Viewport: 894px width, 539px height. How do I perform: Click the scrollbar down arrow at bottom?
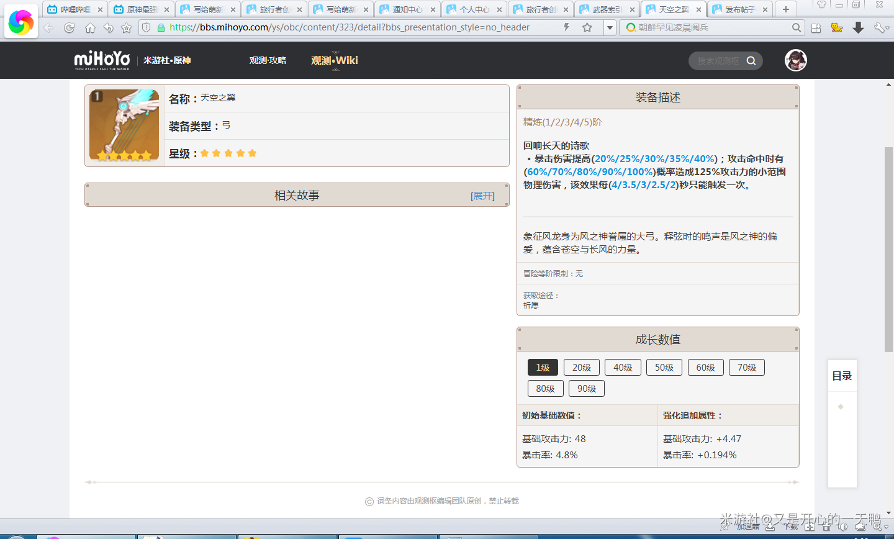888,514
